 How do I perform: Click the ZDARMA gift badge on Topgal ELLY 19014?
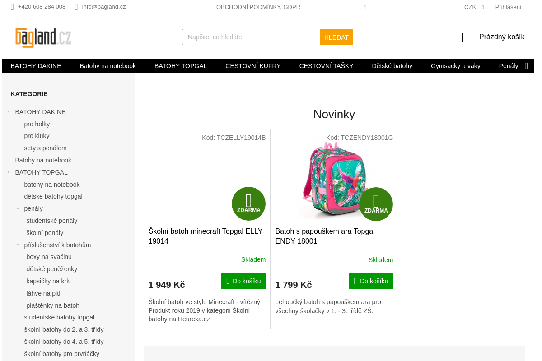pyautogui.click(x=248, y=204)
